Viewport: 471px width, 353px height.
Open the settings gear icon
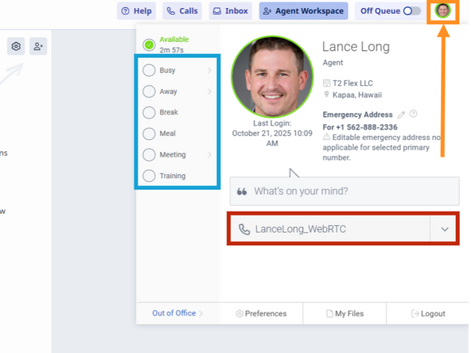pos(16,46)
